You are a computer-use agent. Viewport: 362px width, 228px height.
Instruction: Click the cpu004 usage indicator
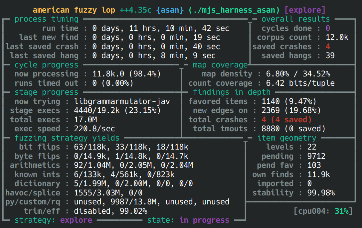click(323, 211)
